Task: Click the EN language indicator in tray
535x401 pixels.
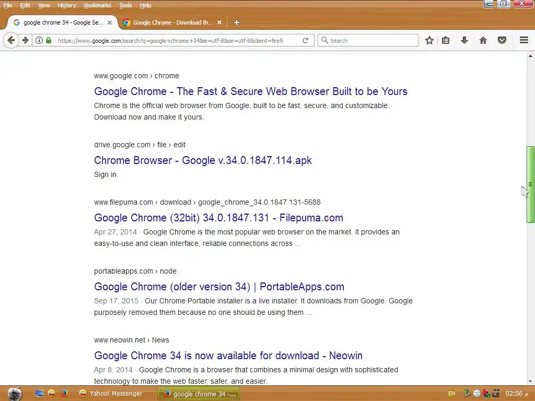Action: 451,394
